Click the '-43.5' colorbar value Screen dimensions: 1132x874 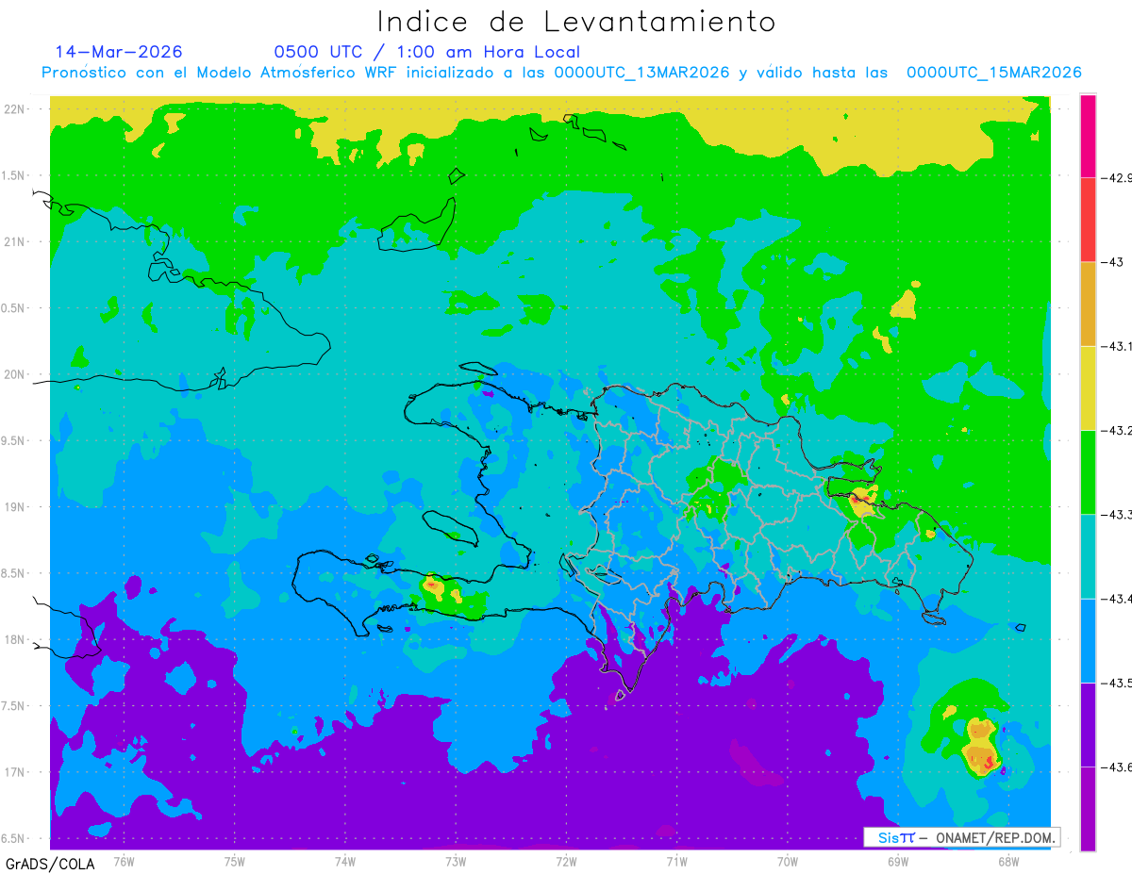point(1117,684)
